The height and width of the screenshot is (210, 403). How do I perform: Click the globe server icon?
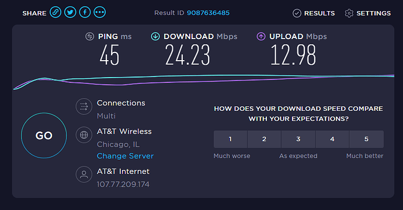click(x=84, y=135)
